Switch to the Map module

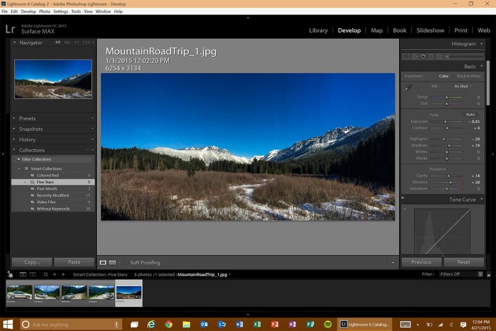377,30
